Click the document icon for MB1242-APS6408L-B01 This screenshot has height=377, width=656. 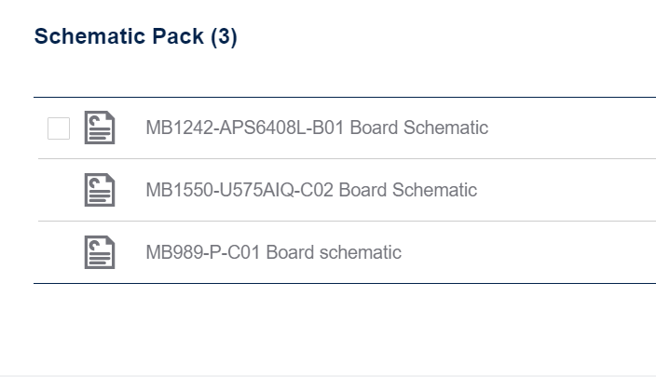pyautogui.click(x=100, y=128)
